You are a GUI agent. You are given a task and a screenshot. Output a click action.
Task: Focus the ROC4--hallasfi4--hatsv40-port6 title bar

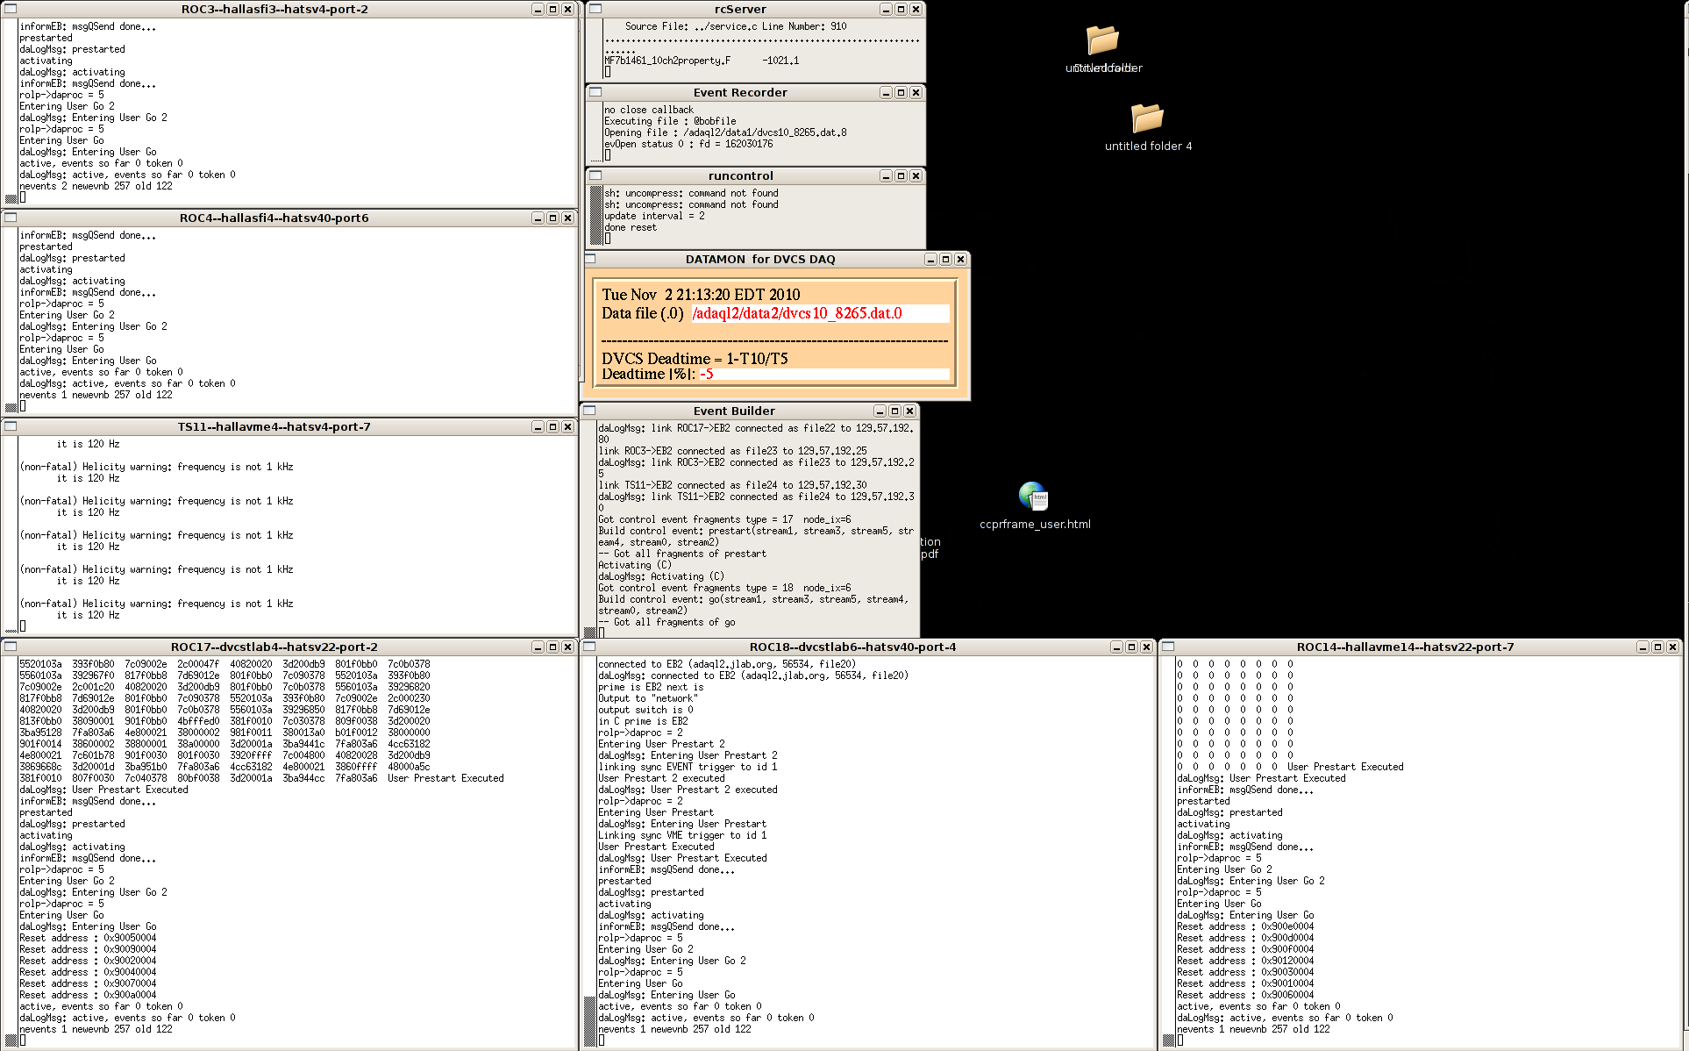(x=274, y=218)
